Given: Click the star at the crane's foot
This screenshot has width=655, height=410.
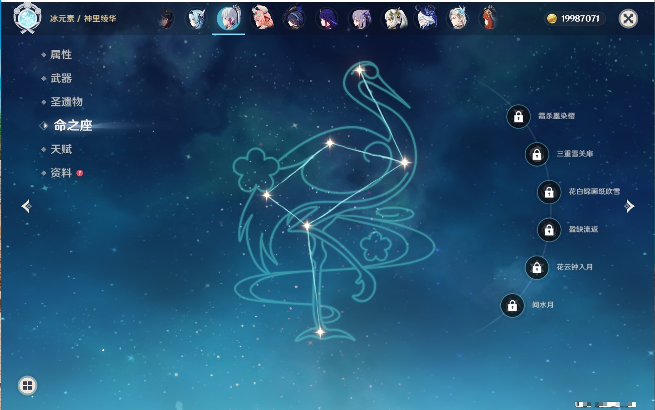Looking at the screenshot, I should pyautogui.click(x=320, y=332).
